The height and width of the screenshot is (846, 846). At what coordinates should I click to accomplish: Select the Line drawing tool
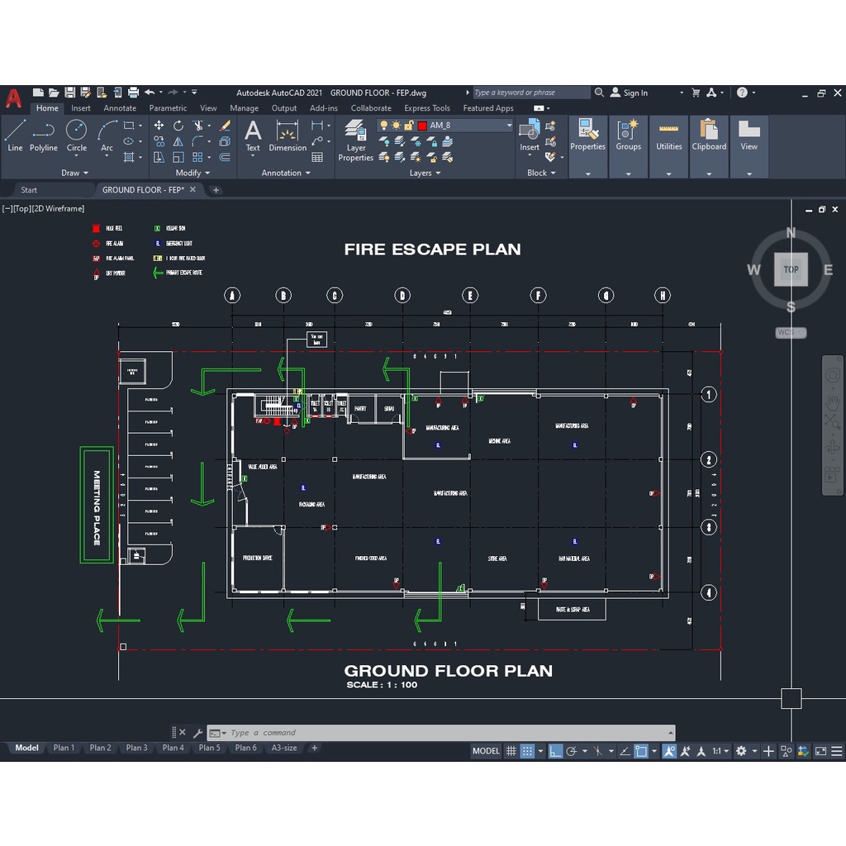[15, 135]
